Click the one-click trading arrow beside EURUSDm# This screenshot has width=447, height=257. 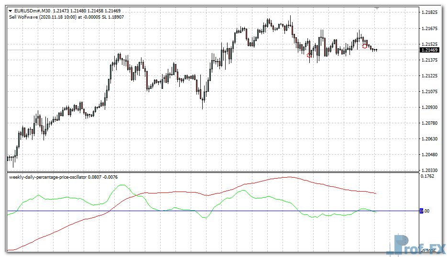[x=11, y=10]
